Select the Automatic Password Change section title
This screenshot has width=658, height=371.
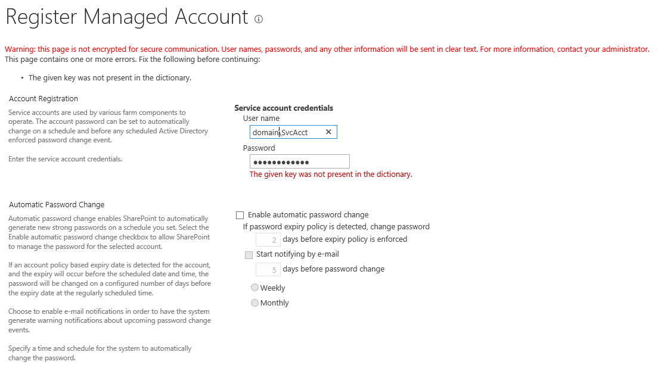(x=57, y=205)
